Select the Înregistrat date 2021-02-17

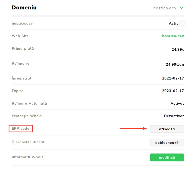[173, 78]
